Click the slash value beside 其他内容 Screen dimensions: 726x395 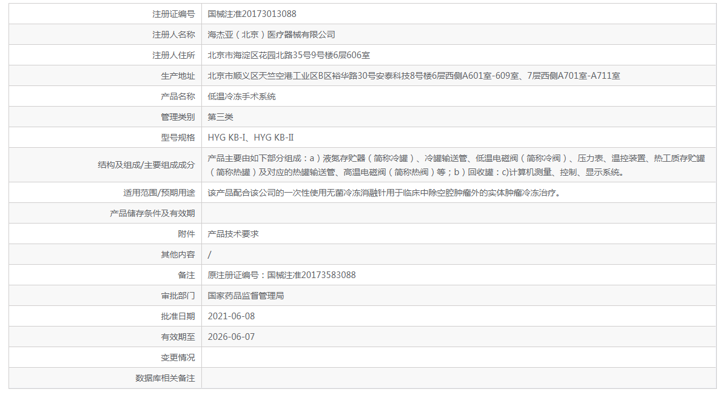pyautogui.click(x=210, y=254)
